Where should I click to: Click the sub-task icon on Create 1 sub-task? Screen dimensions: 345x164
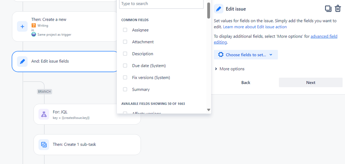pos(44,144)
